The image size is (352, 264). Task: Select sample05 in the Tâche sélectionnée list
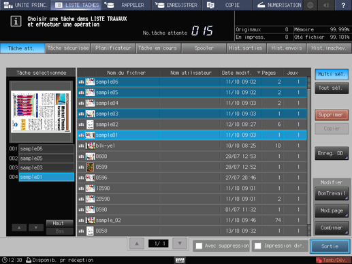click(46, 159)
